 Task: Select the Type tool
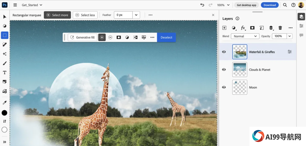[x=5, y=72]
